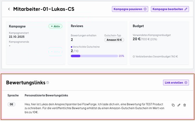Copy the personalized review link

pos(173,105)
